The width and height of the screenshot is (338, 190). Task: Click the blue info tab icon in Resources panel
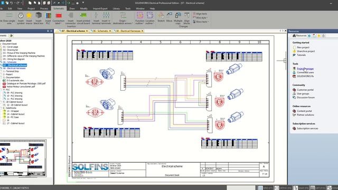pos(309,36)
